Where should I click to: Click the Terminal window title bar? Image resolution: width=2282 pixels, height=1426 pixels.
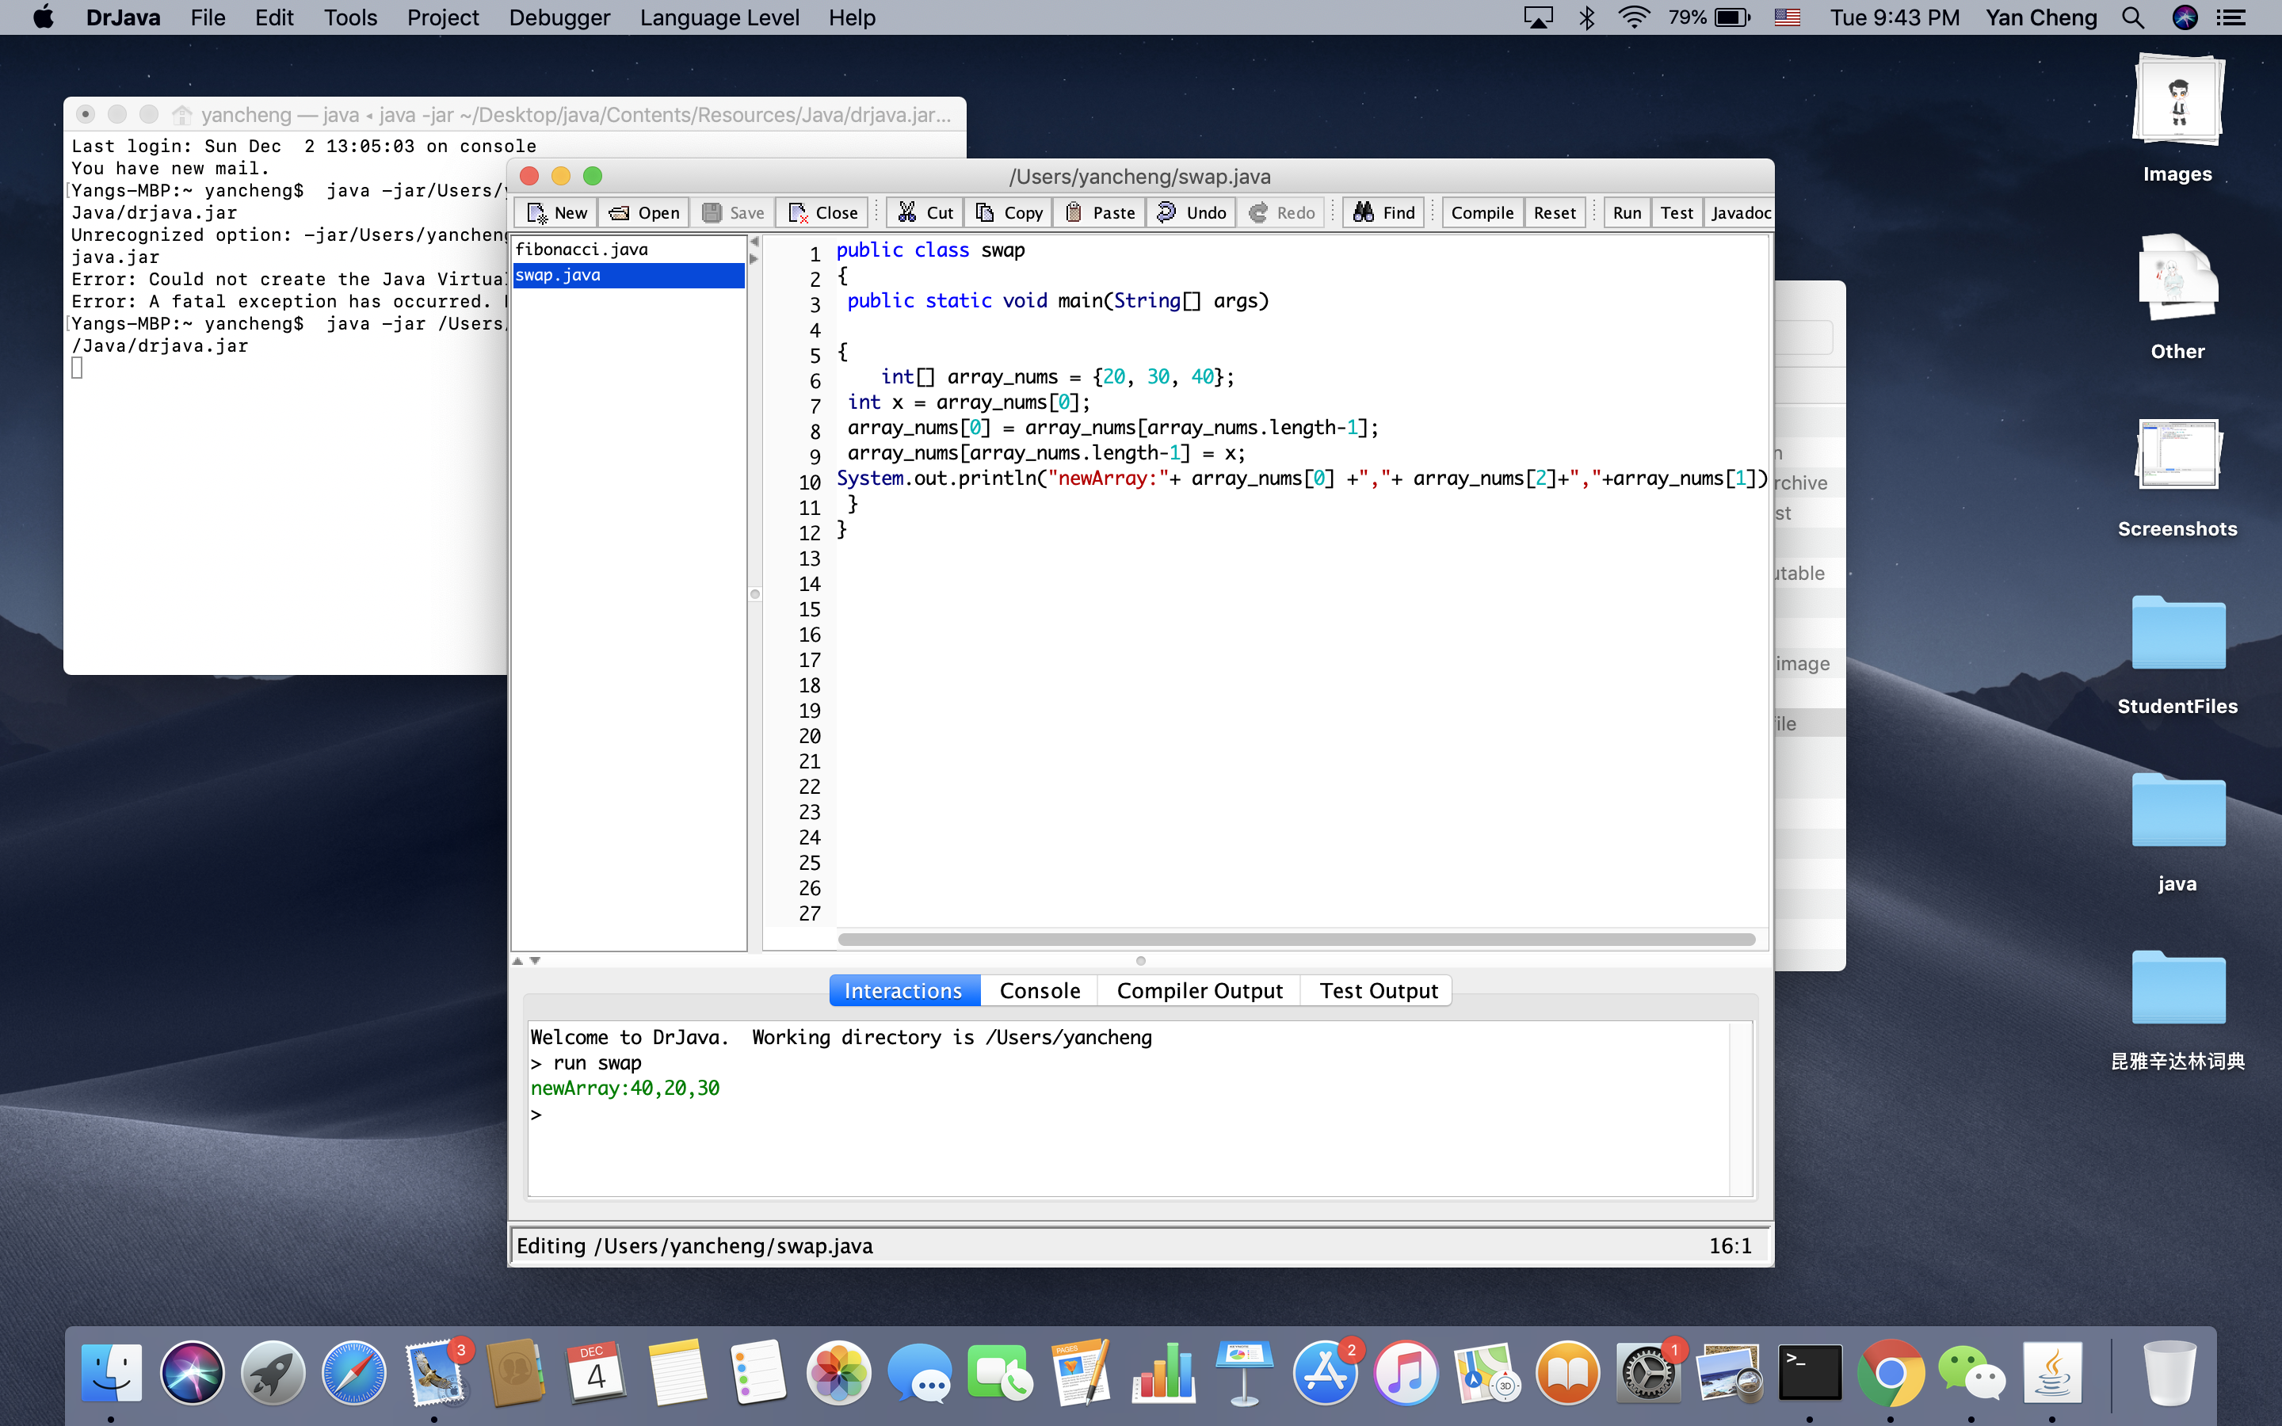515,114
